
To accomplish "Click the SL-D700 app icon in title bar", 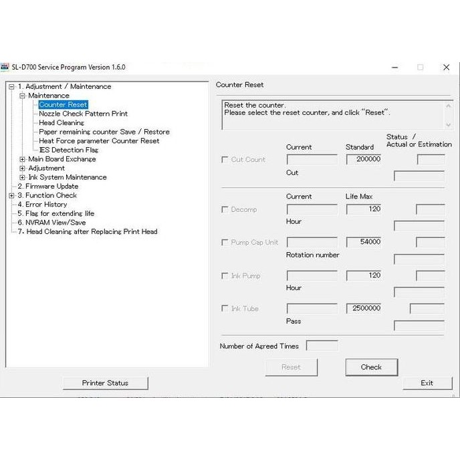I will coord(5,67).
